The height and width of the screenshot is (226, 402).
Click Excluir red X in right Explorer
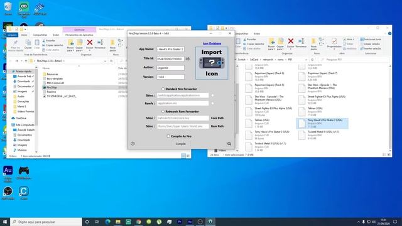(290, 43)
